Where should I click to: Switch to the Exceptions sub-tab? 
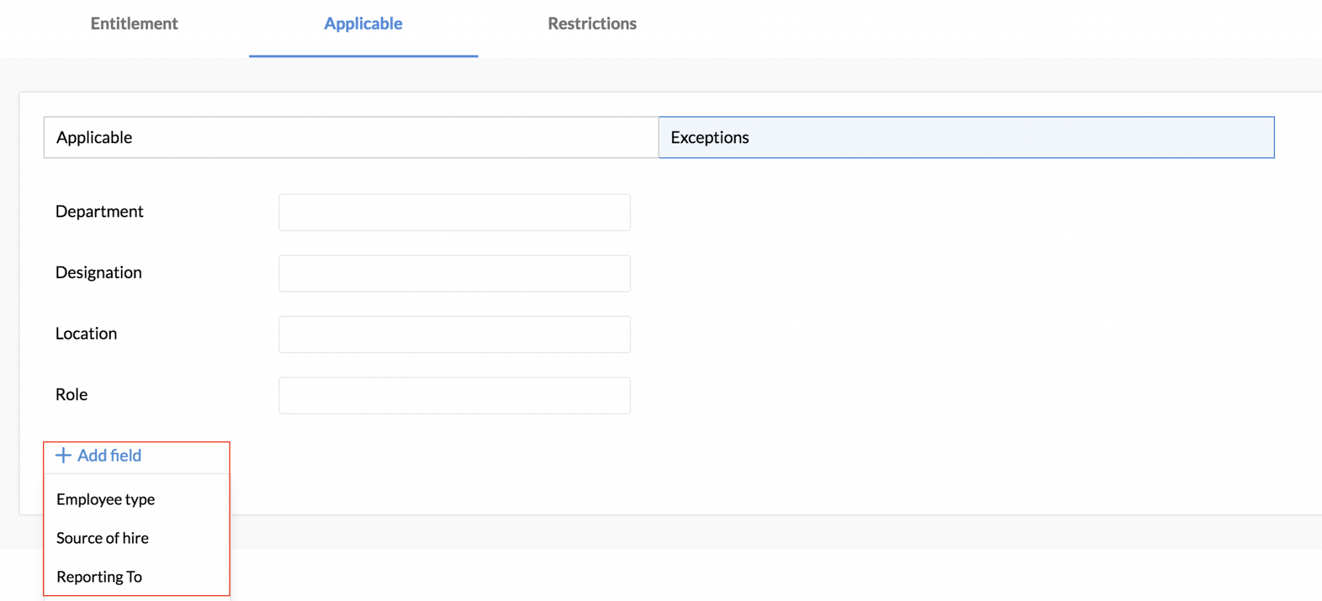966,137
